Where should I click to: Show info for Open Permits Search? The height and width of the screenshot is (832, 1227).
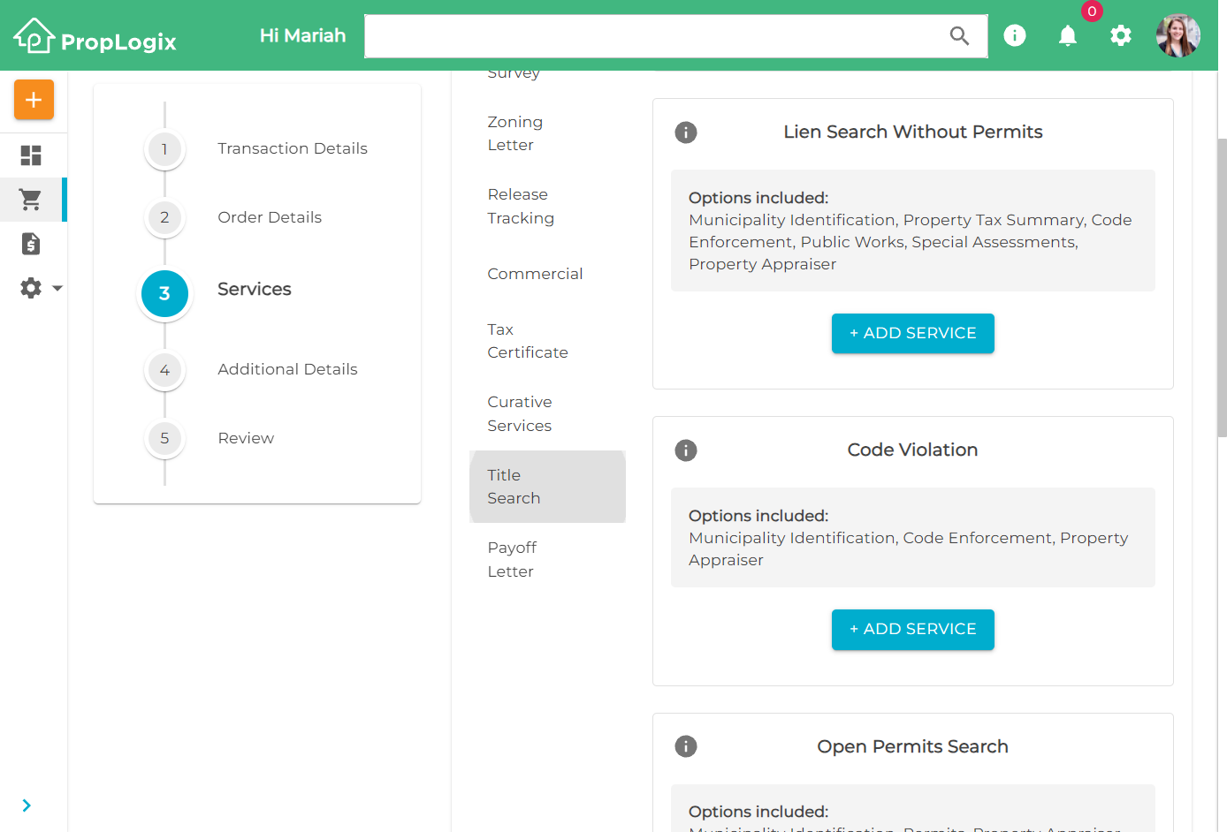click(x=686, y=746)
